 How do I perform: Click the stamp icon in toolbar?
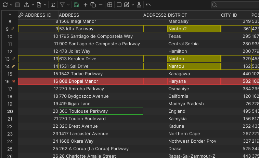pos(139,5)
